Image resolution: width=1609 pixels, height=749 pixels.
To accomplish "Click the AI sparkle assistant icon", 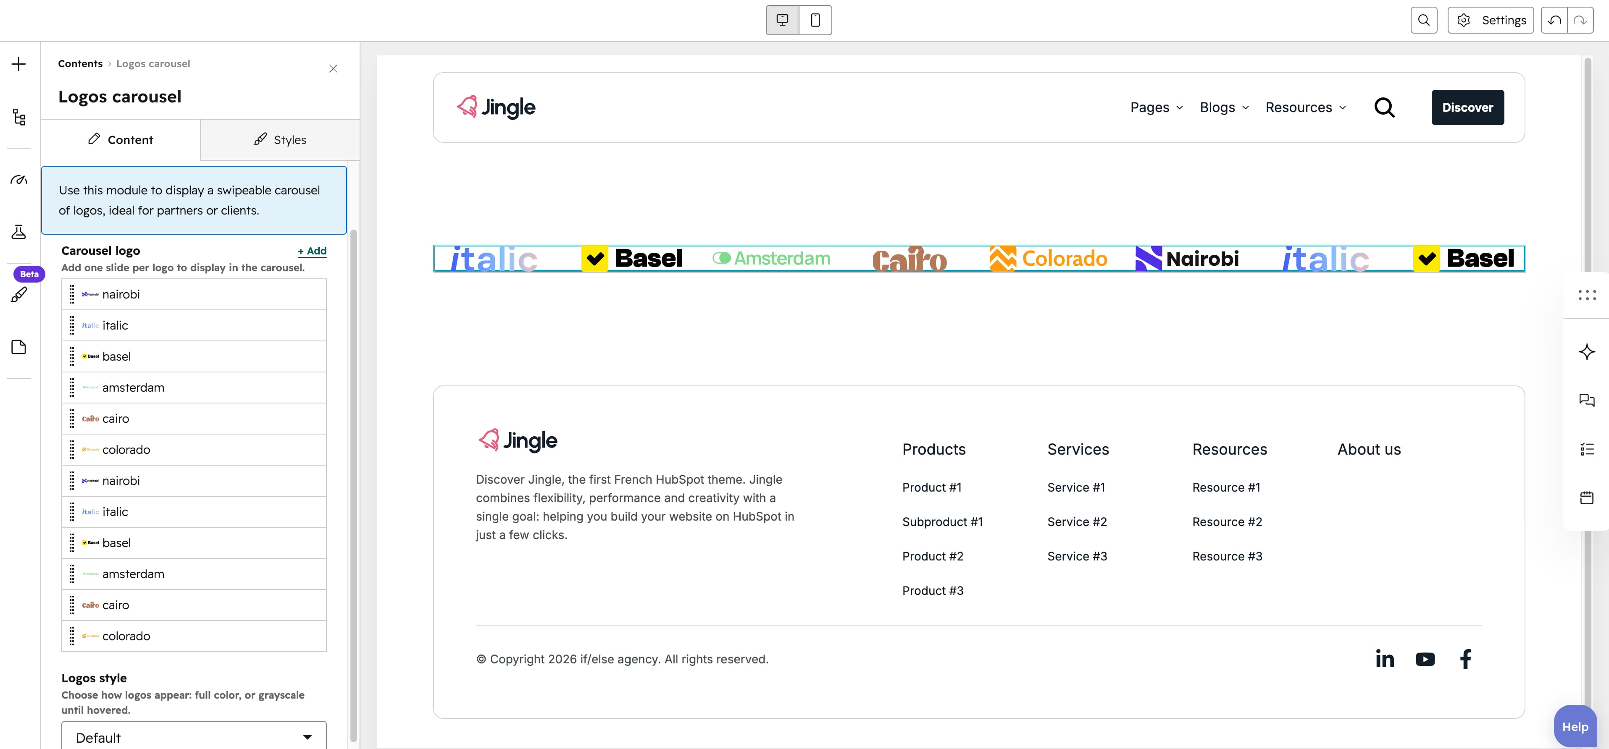I will [1586, 351].
